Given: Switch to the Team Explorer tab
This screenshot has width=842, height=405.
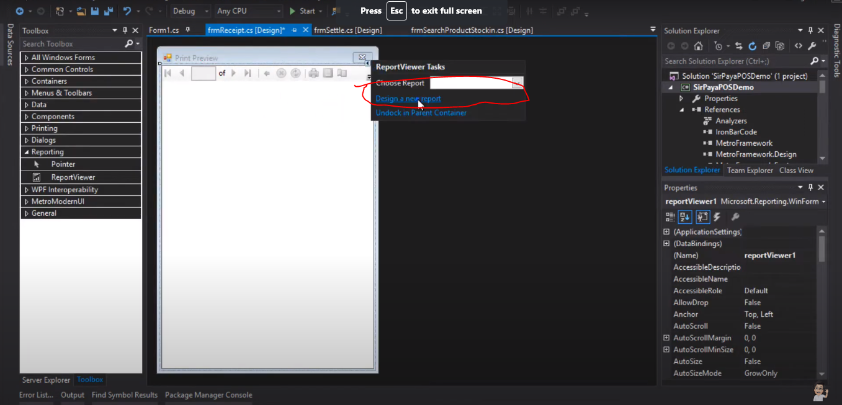Looking at the screenshot, I should point(750,170).
